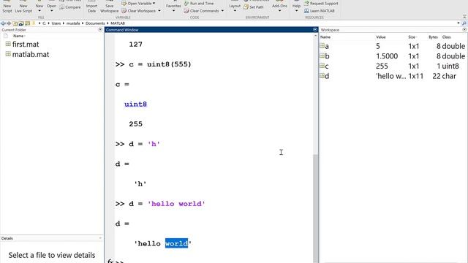Click the Clear Workspace icon
Screen dimensions: 468x263
124,11
